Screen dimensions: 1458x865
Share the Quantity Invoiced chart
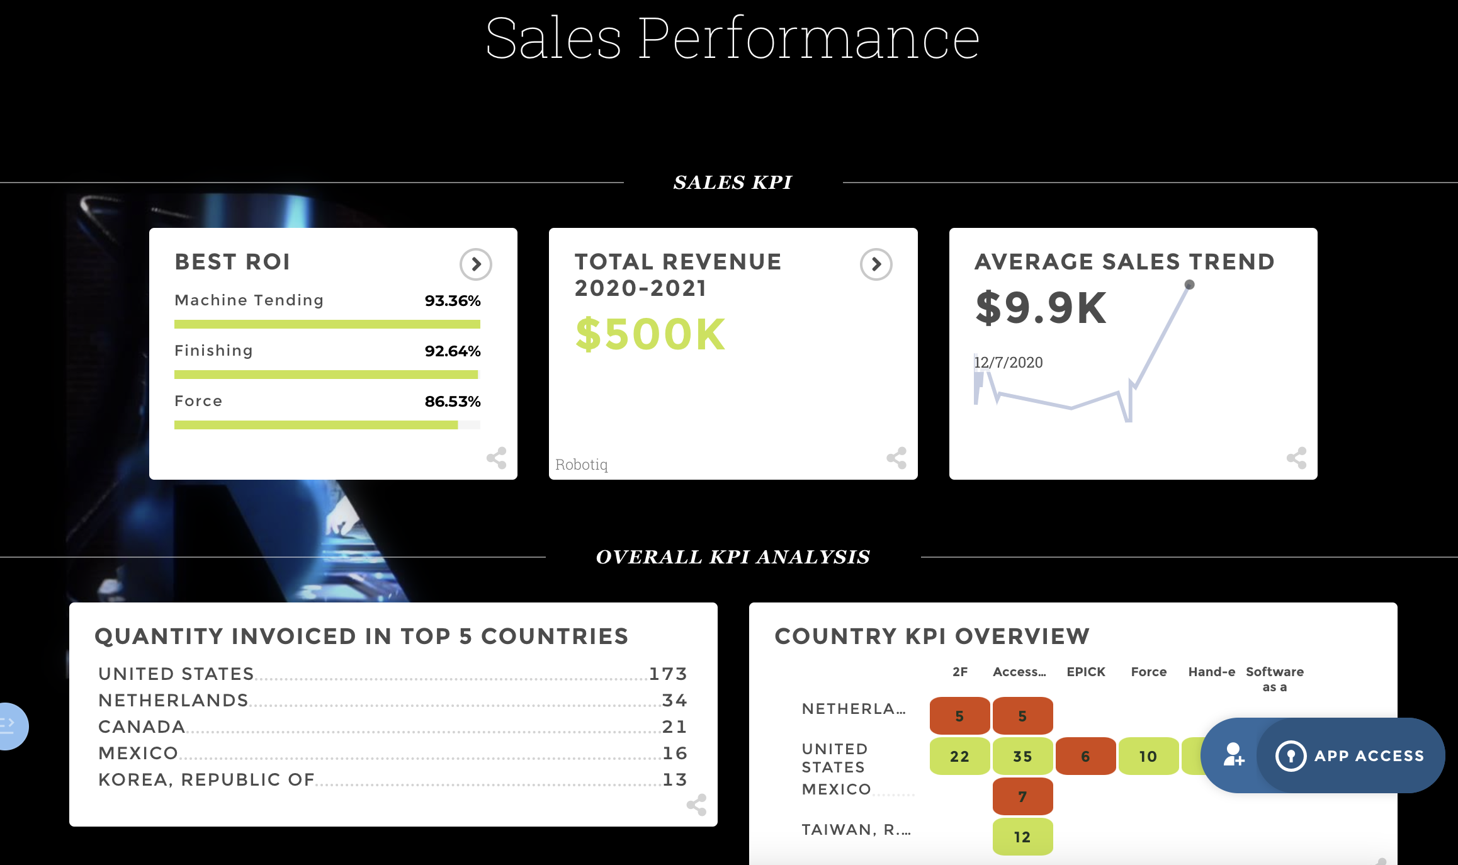pyautogui.click(x=697, y=805)
